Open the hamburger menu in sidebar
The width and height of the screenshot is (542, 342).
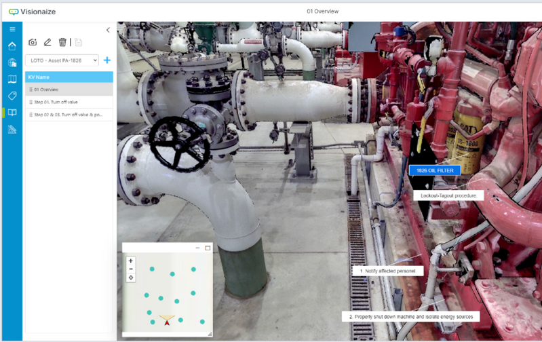(12, 29)
